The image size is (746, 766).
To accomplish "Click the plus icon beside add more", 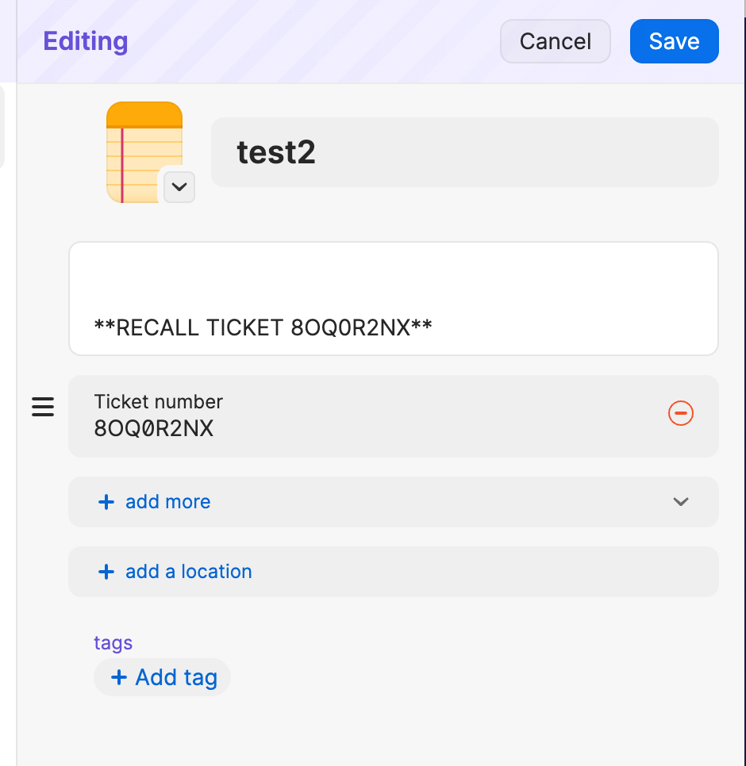I will (x=106, y=502).
